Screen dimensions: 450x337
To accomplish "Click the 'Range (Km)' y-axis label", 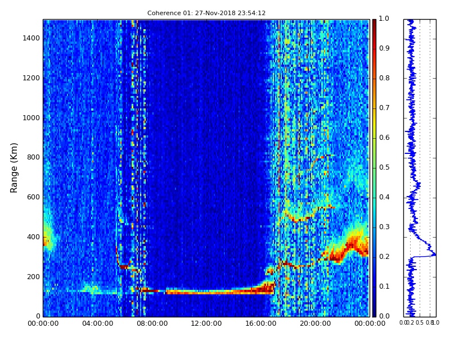I will (x=13, y=168).
